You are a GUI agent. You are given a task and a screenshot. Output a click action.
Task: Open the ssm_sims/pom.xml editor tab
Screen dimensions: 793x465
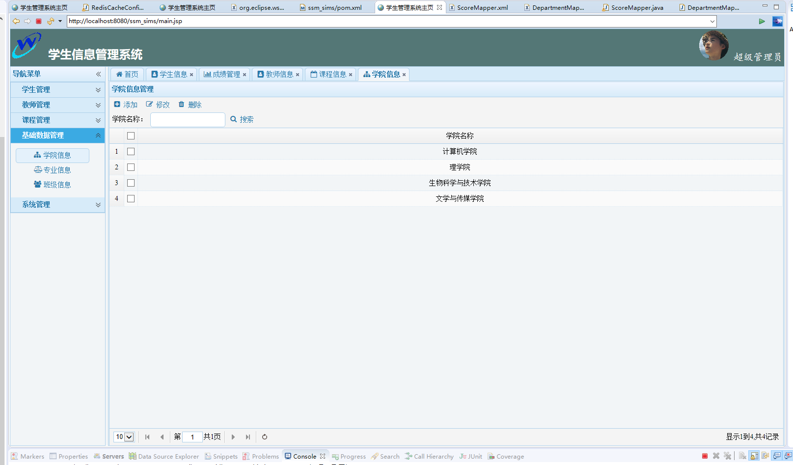(x=330, y=7)
